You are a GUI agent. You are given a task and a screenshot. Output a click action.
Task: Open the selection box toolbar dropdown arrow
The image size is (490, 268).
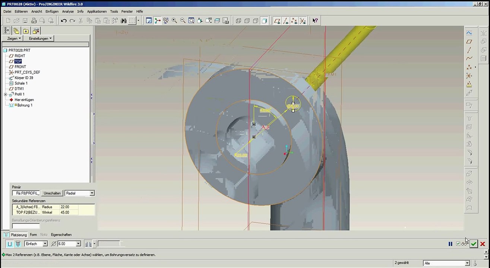(x=138, y=21)
